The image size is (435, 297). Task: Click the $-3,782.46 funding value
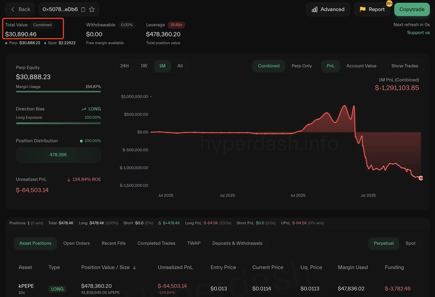(x=398, y=289)
